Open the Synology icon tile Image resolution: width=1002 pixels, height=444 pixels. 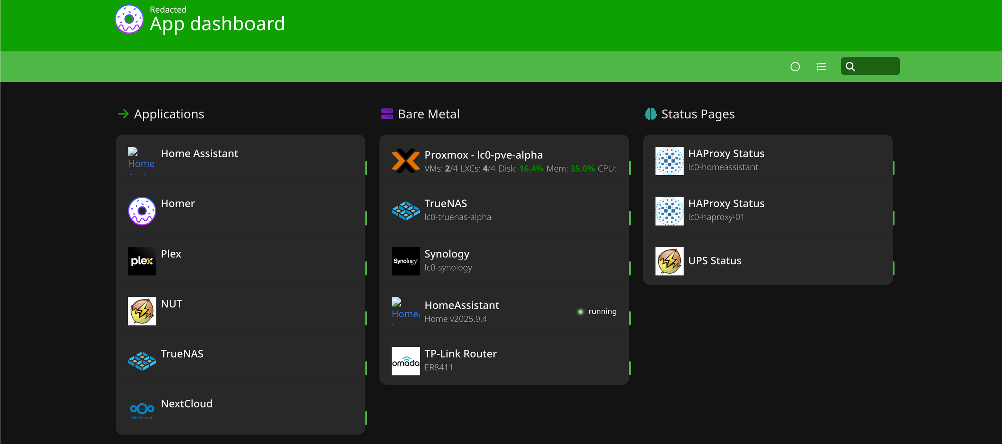(x=405, y=261)
